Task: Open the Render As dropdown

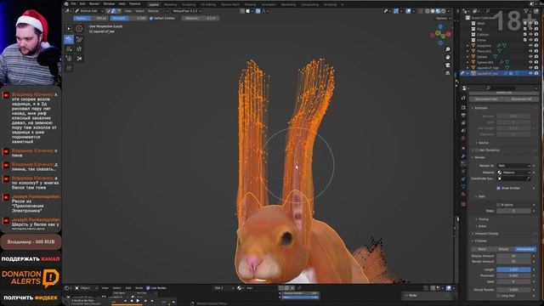Action: click(x=513, y=166)
